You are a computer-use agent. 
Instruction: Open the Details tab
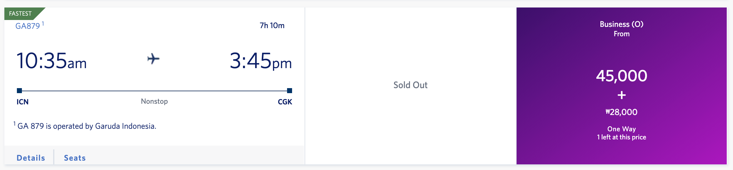pos(31,158)
